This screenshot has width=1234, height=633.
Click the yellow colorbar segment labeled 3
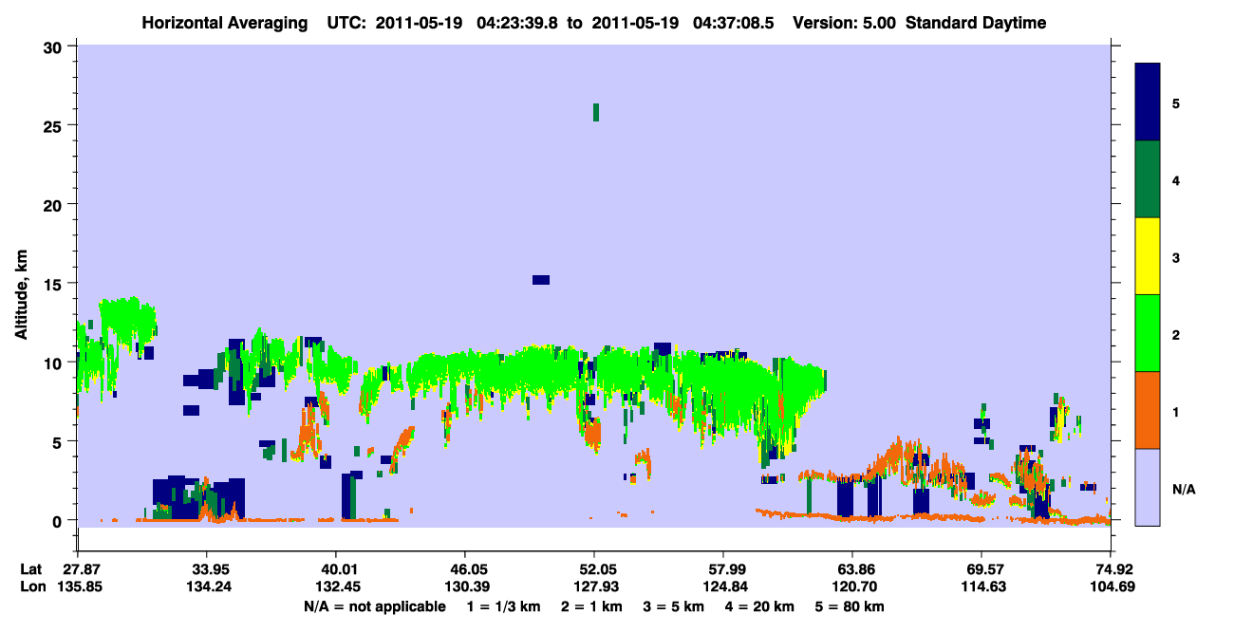(x=1148, y=256)
